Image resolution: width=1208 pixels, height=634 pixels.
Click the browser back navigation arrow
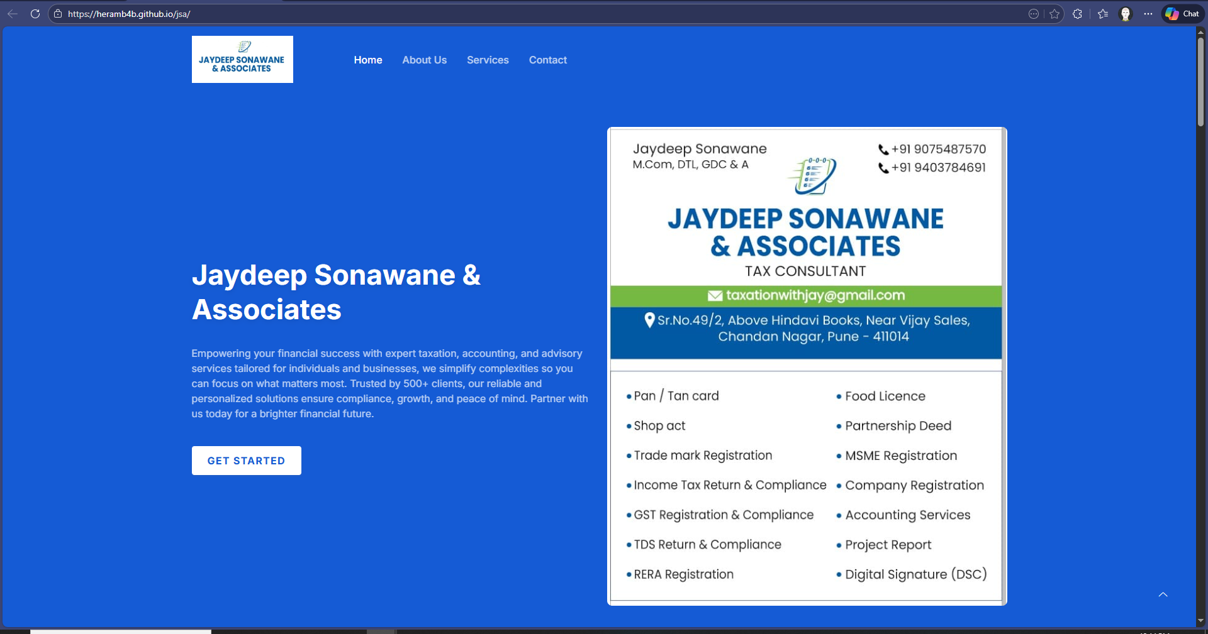pyautogui.click(x=13, y=14)
